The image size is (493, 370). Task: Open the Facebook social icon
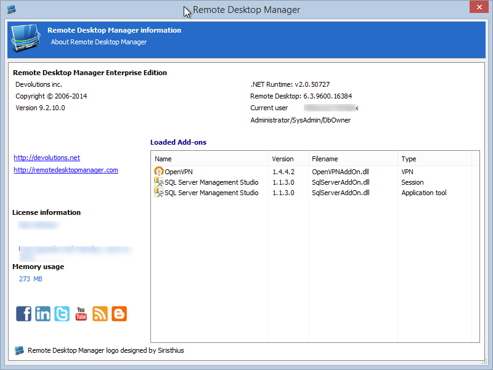[23, 313]
